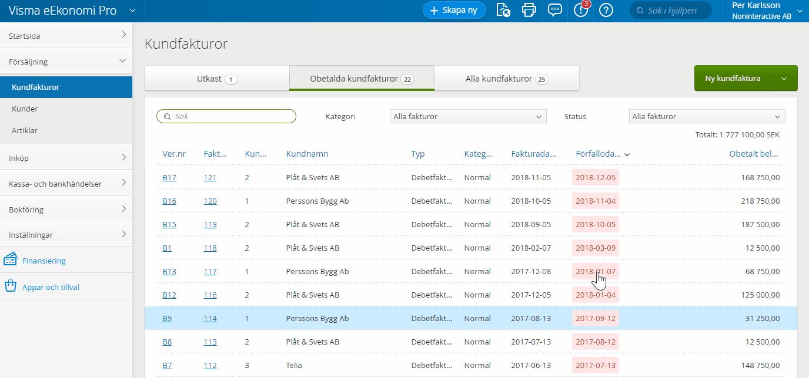Viewport: 809px width, 378px height.
Task: Open invoice number link 118
Action: click(x=210, y=248)
